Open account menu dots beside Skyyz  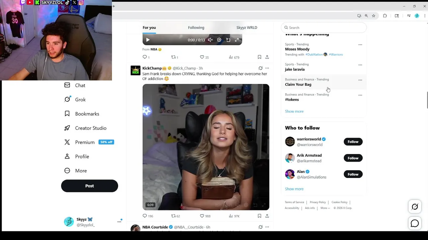point(119,222)
